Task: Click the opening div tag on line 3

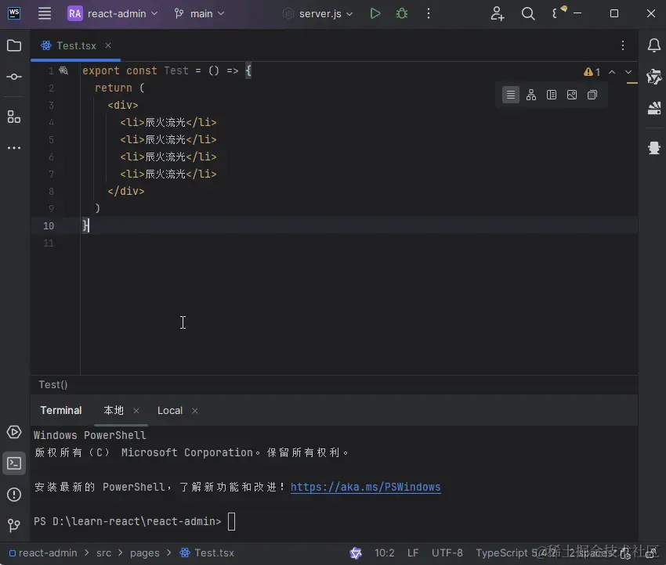Action: (x=123, y=105)
